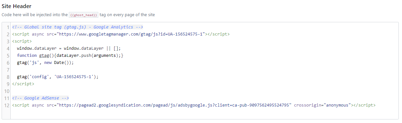Viewport: 402px width, 123px height.
Task: Click the gtag('js', new Date()) line
Action: point(45,63)
